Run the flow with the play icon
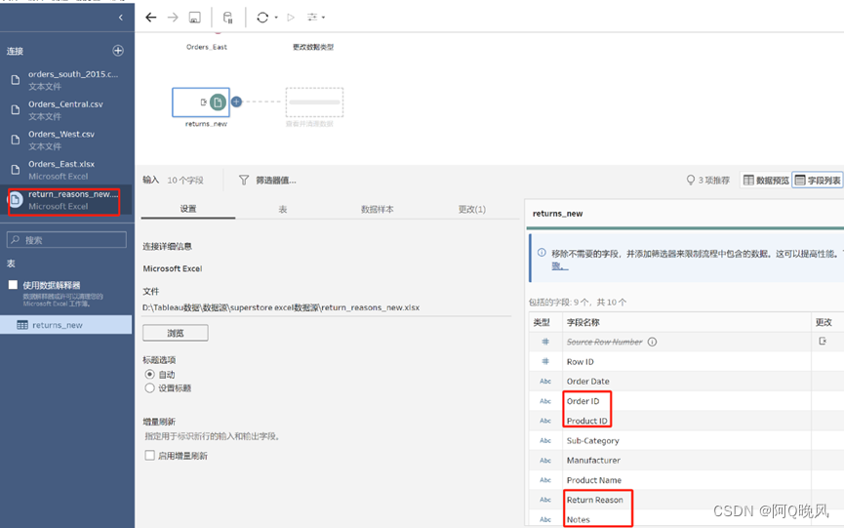Screen dimensions: 844x528 291,18
